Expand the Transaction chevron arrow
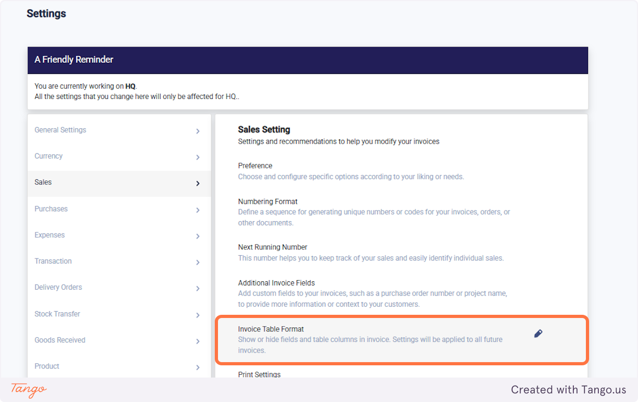The width and height of the screenshot is (638, 402). tap(198, 262)
